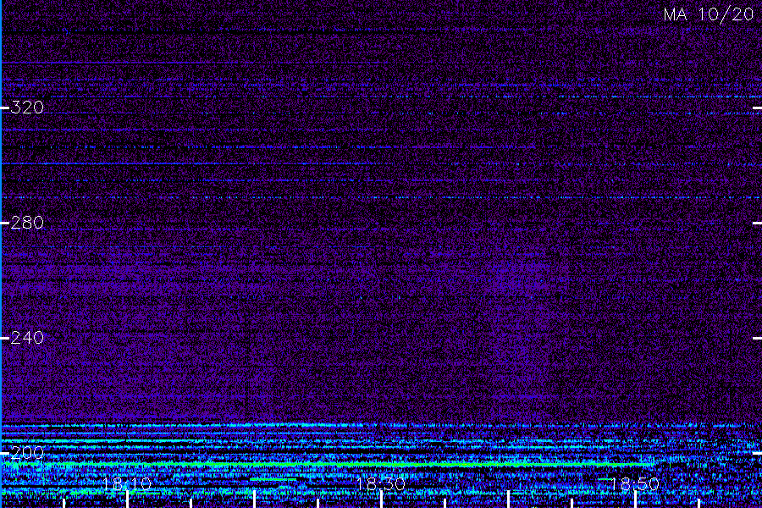Image resolution: width=762 pixels, height=508 pixels.
Task: Click the 280 frequency axis label
Action: 27,223
